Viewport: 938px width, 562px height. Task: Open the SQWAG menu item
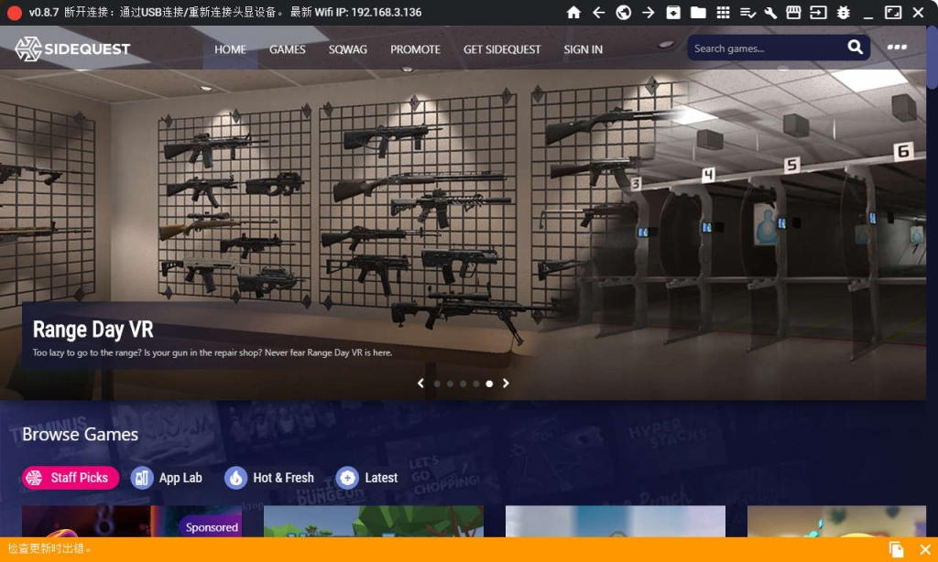[x=348, y=49]
